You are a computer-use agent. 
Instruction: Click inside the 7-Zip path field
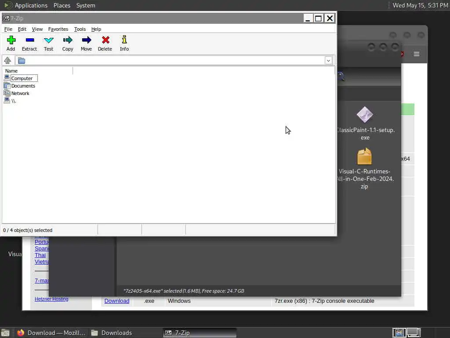(x=175, y=61)
